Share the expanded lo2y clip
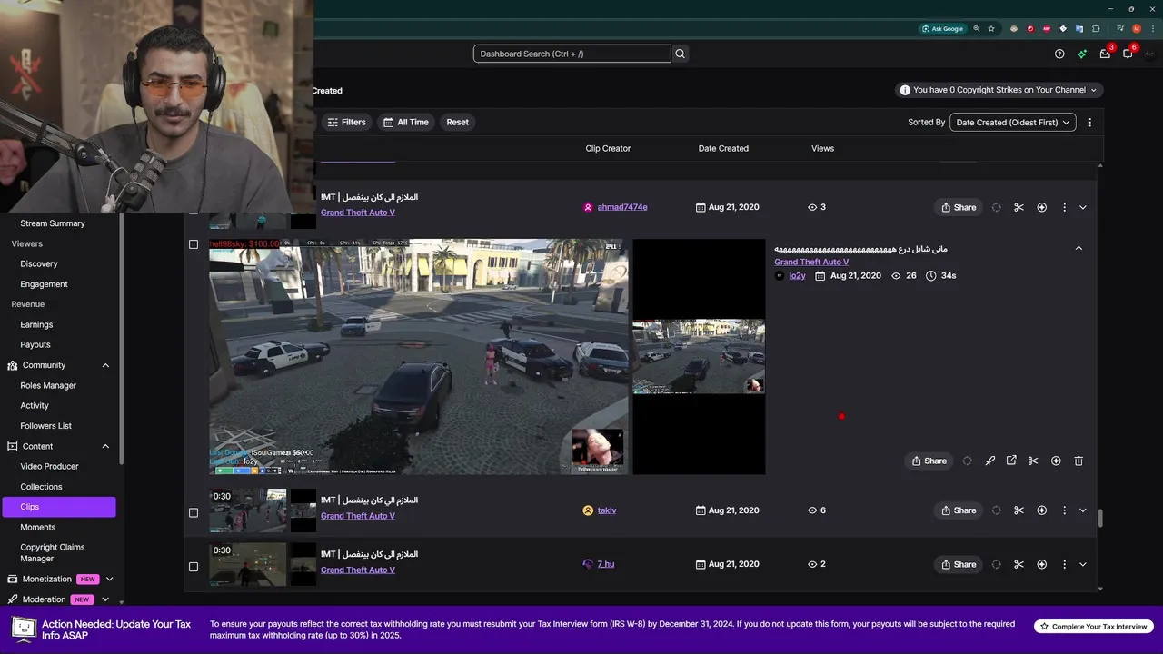This screenshot has width=1163, height=654. 929,461
